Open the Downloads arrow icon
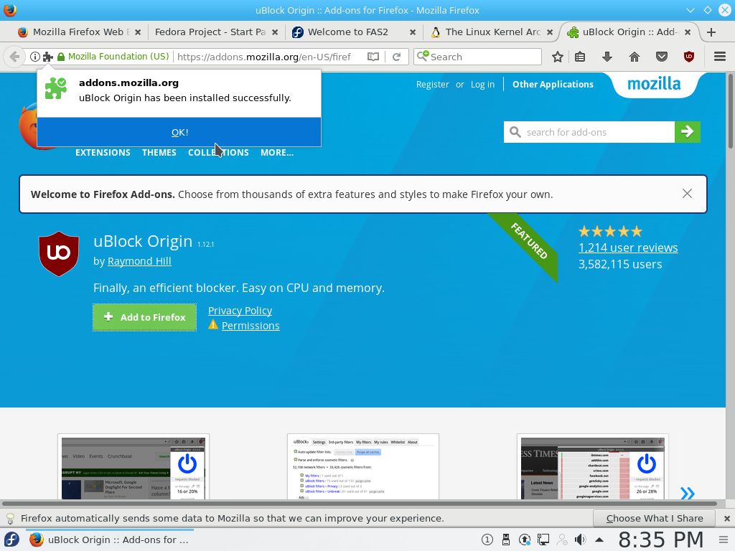 [x=607, y=57]
